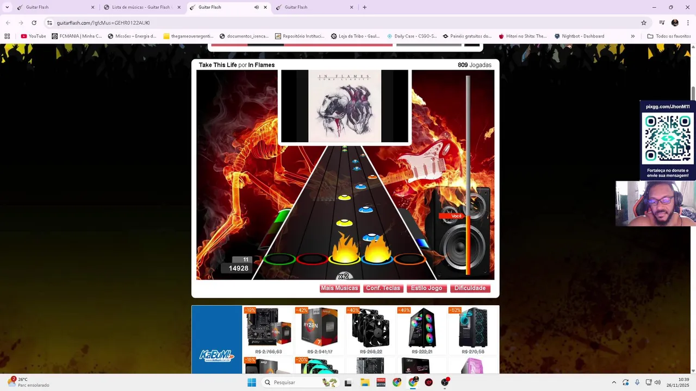The height and width of the screenshot is (391, 696).
Task: Open the Daily Case CSGO bookmark
Action: click(412, 36)
